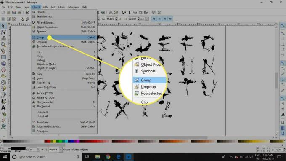Pick the Text tool in toolbox
Viewport: 286px width, 161px height.
(x=3, y=107)
